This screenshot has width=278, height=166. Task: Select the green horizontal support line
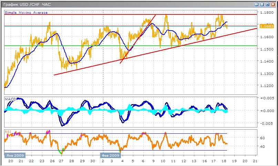coord(138,46)
